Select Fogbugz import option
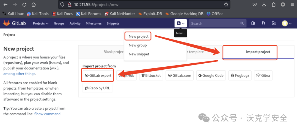This screenshot has width=297, height=130. point(240,76)
